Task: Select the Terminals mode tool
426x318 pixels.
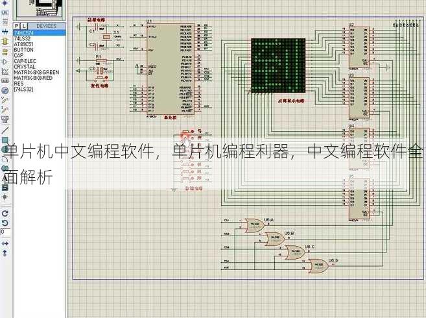Action: pyautogui.click(x=5, y=52)
